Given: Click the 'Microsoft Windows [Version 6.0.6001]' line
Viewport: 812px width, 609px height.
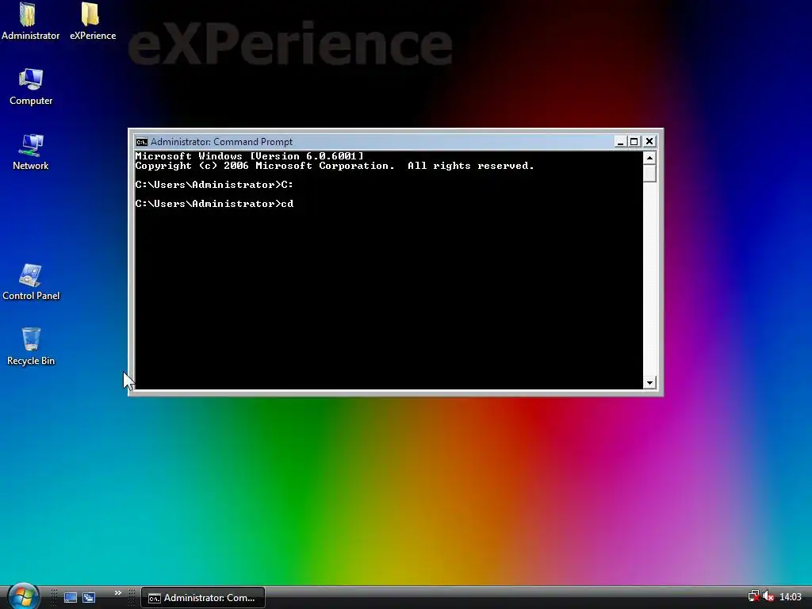Looking at the screenshot, I should pyautogui.click(x=249, y=156).
